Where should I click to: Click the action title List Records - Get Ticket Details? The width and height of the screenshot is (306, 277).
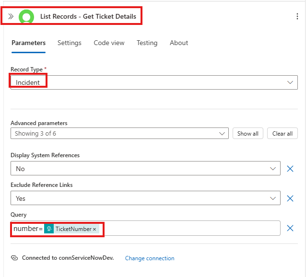pyautogui.click(x=88, y=17)
